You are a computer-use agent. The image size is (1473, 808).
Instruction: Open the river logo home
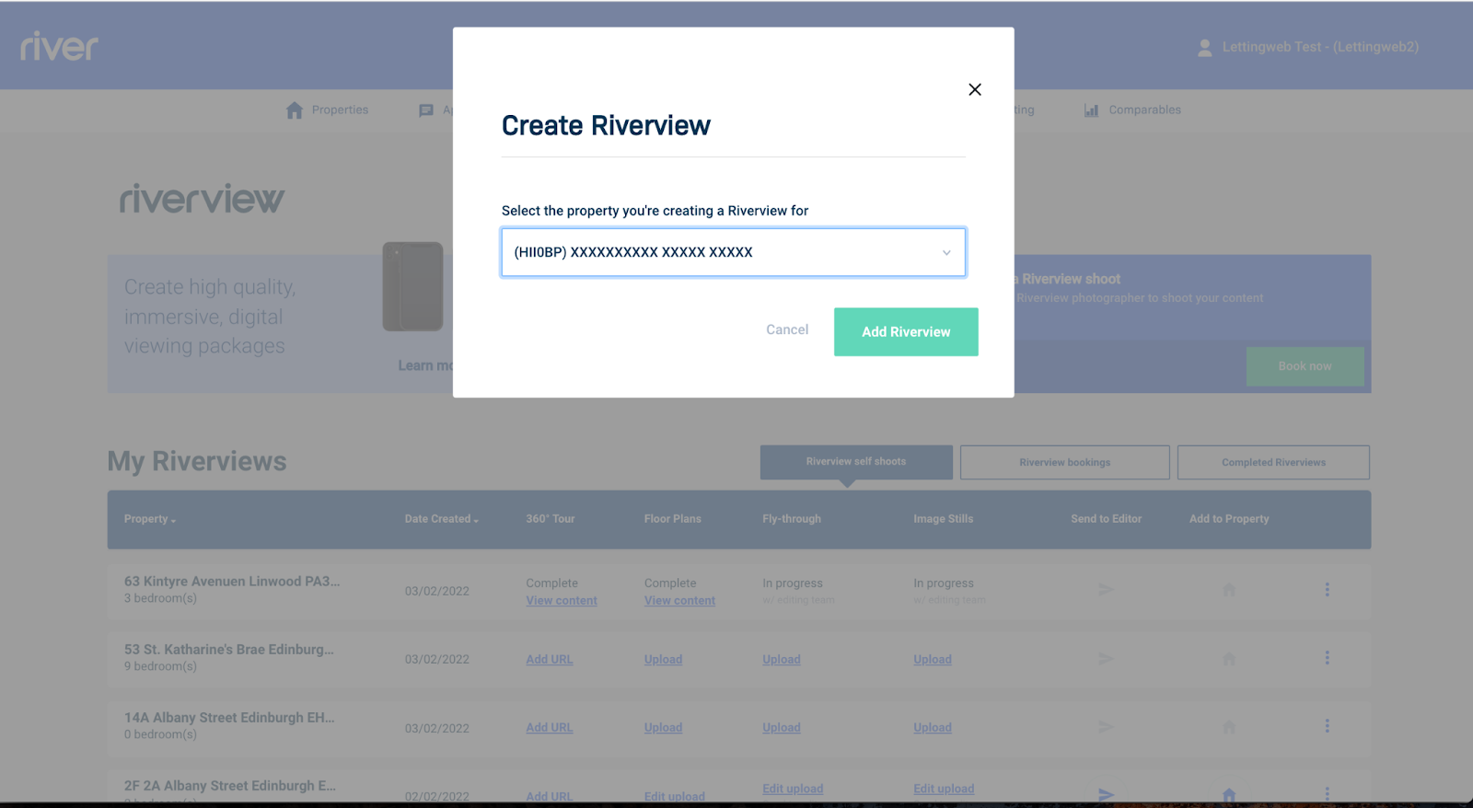click(60, 46)
